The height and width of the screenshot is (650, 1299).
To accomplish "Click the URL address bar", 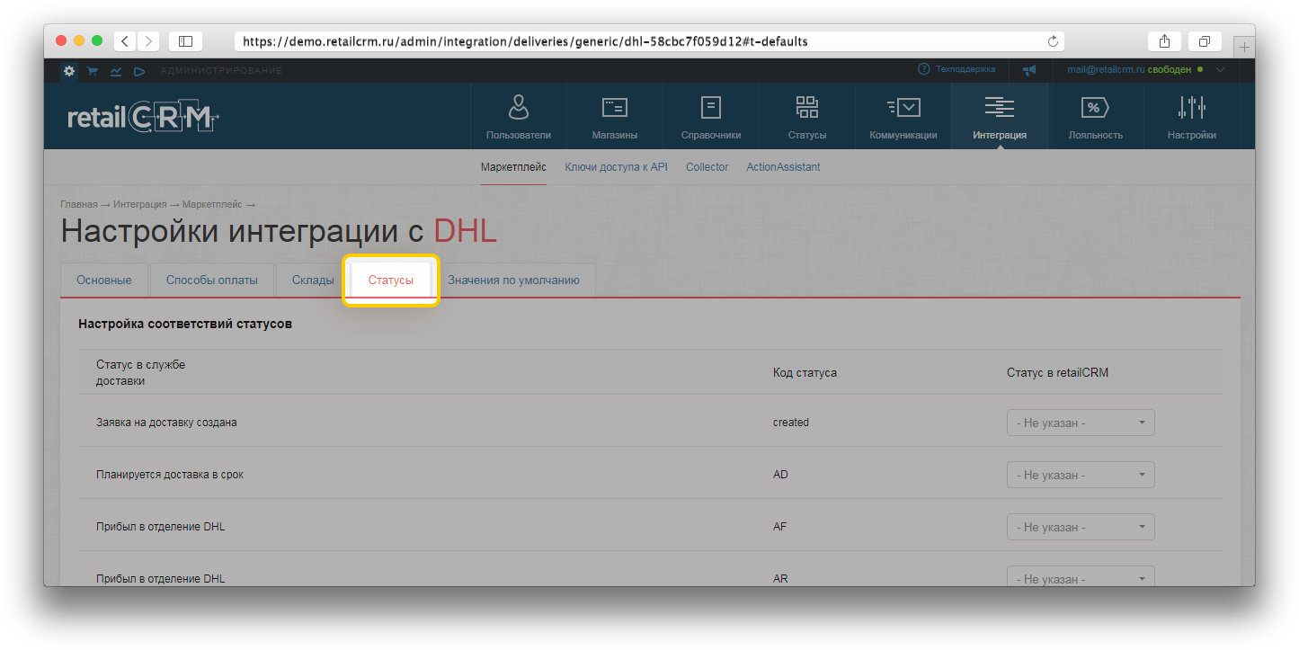I will (649, 41).
